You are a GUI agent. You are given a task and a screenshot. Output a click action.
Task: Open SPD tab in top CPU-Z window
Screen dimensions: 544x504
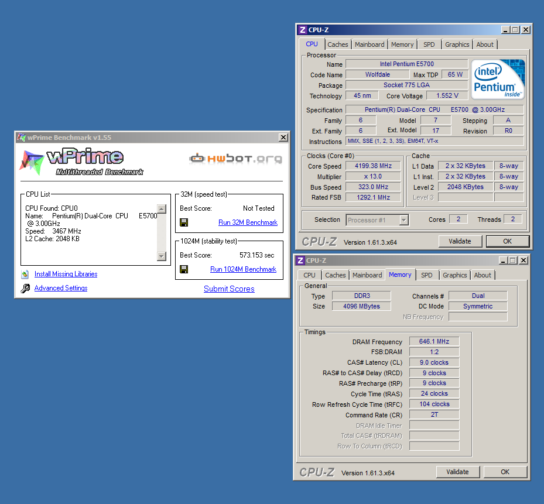429,44
